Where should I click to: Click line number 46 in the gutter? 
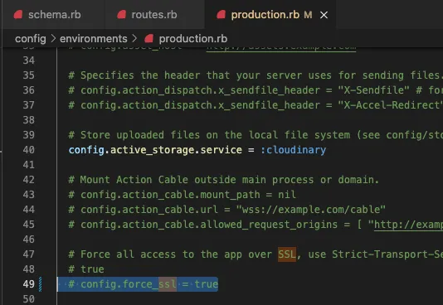click(28, 240)
